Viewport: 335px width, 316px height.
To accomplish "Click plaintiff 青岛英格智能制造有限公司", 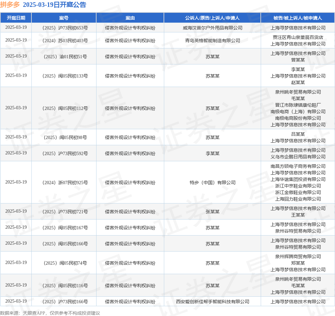I will [213, 41].
